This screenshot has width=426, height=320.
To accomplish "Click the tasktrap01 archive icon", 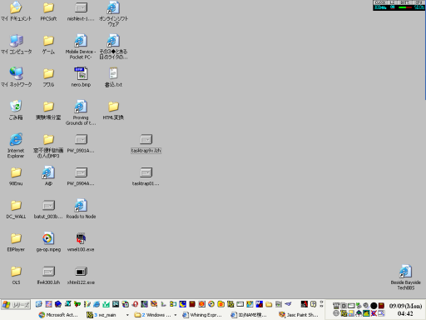I will pyautogui.click(x=146, y=177).
